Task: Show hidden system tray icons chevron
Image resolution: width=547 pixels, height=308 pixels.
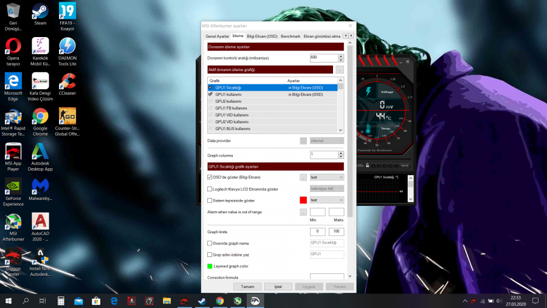Action: 465,301
